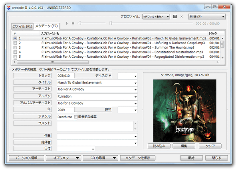
Task: Open the プロファイル dropdown
Action: pyautogui.click(x=156, y=17)
